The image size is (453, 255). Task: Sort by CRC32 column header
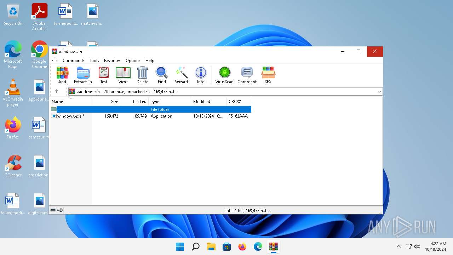[x=239, y=102]
